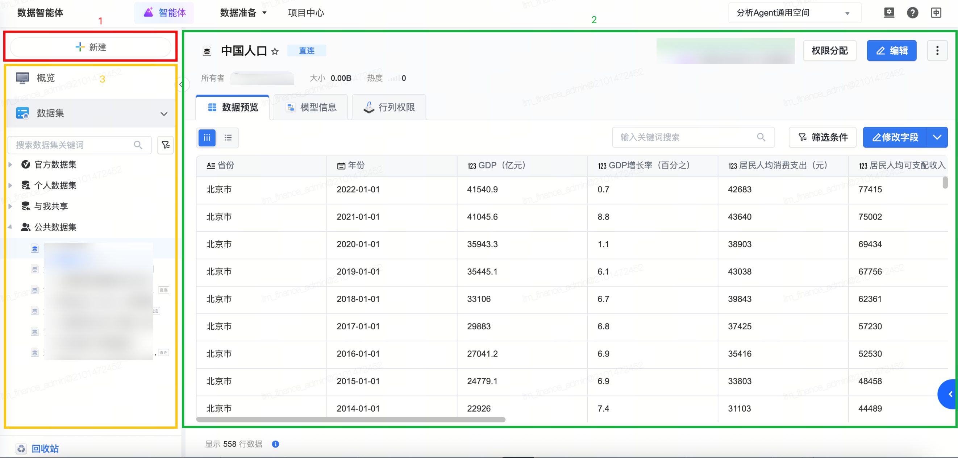Collapse the left sidebar panel handle
Viewport: 958px width, 458px height.
click(x=181, y=84)
